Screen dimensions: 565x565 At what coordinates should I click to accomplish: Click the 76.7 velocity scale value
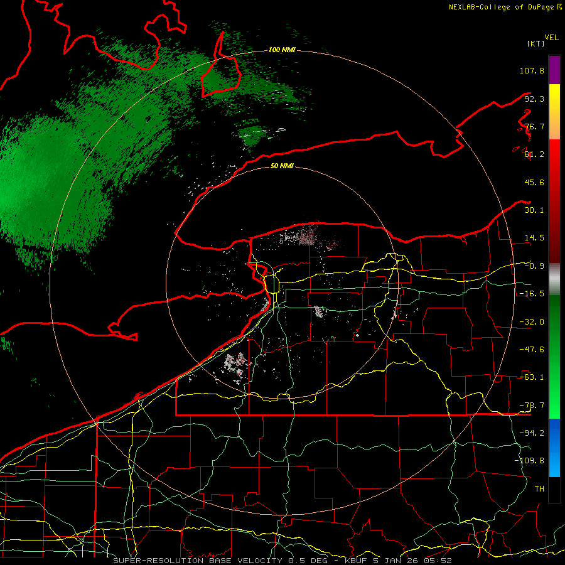pyautogui.click(x=534, y=126)
